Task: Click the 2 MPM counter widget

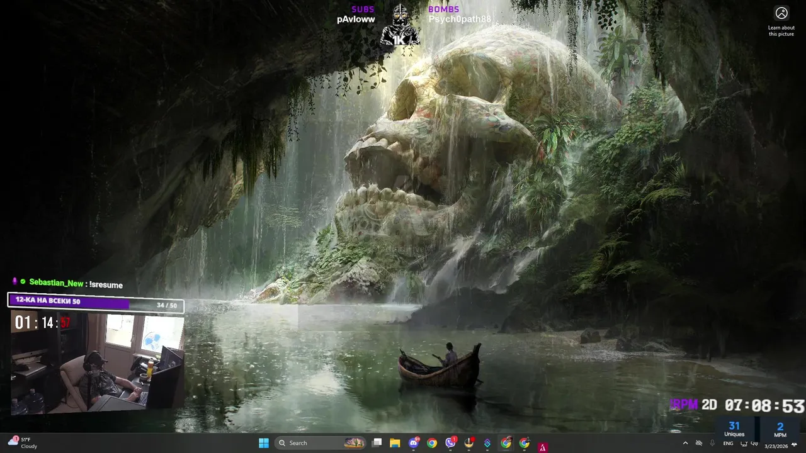Action: coord(780,429)
